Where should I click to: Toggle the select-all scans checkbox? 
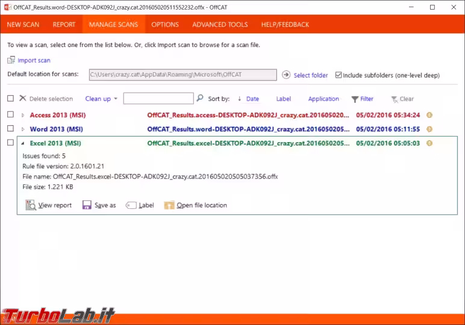[x=10, y=98]
